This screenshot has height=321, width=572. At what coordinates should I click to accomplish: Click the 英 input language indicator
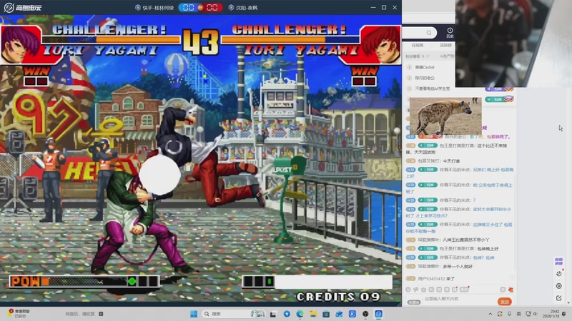click(x=518, y=314)
